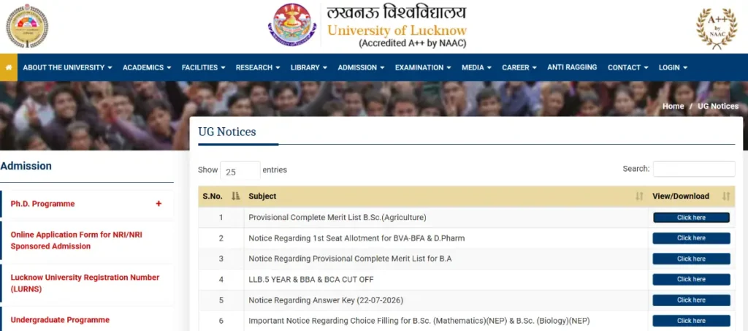Open the Login menu
Viewport: 748px width, 331px height.
(673, 68)
